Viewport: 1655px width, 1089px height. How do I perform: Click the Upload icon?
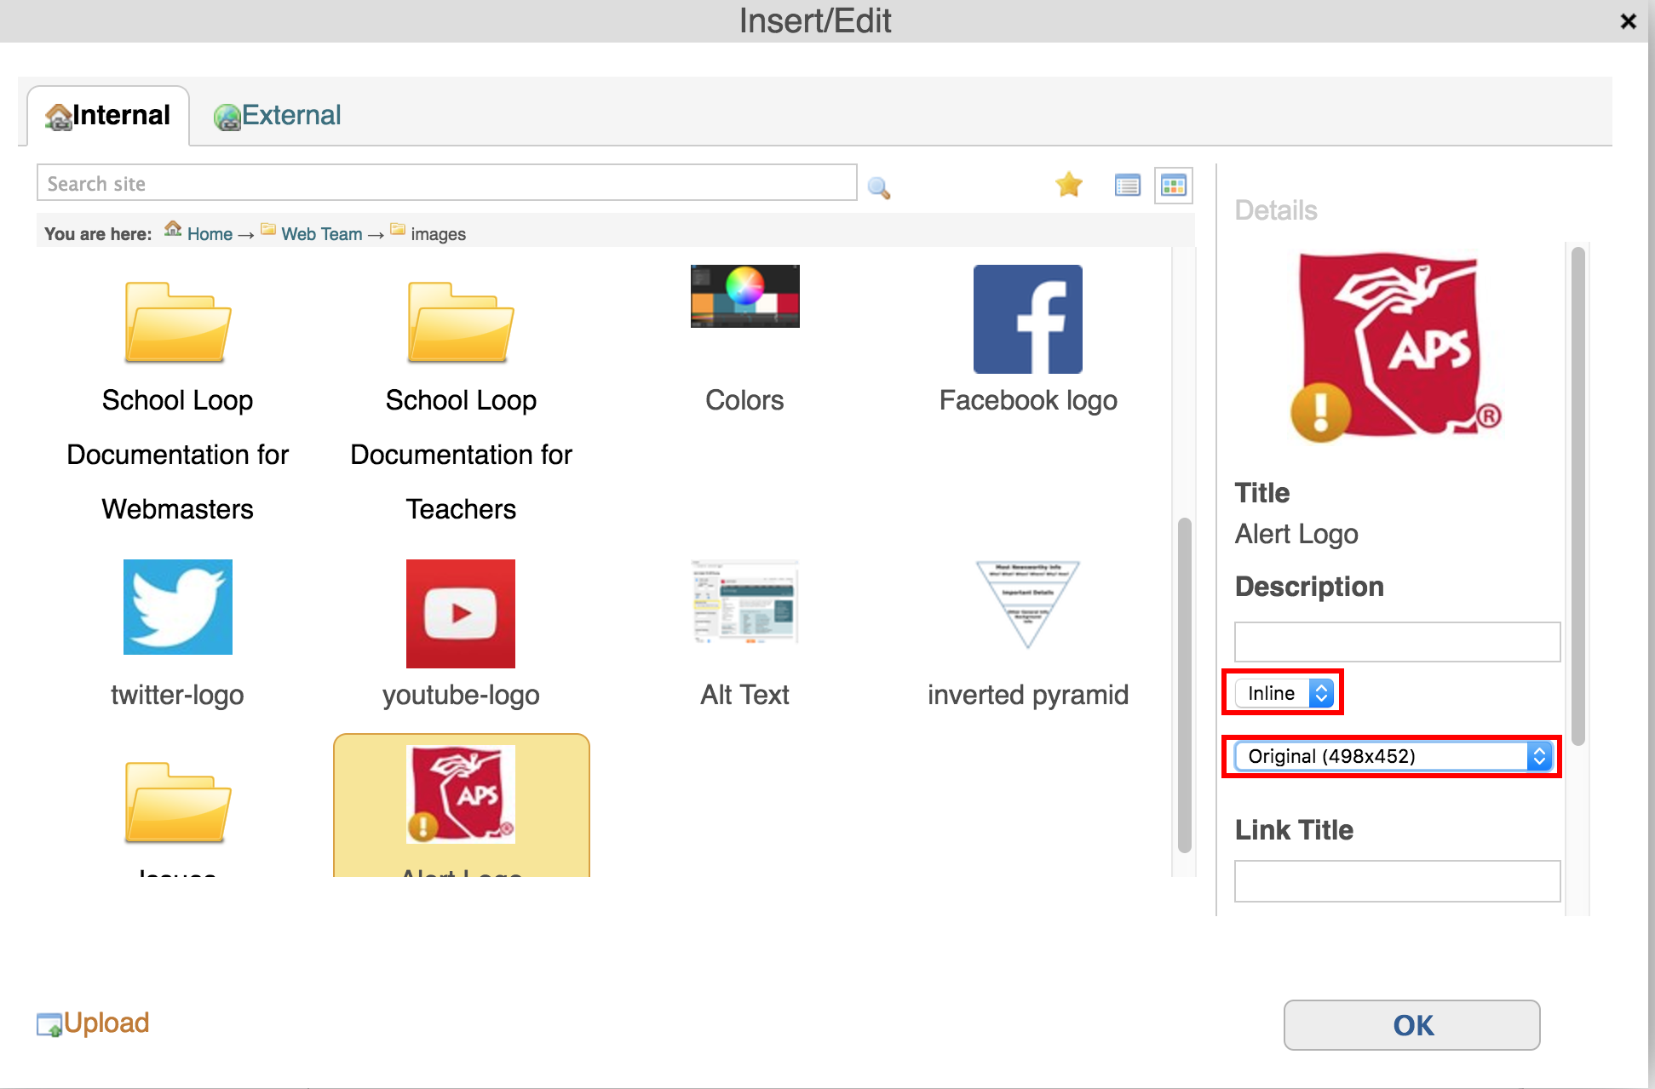click(x=49, y=1024)
